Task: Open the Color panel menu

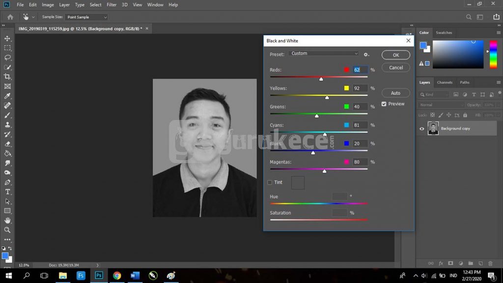Action: (499, 33)
